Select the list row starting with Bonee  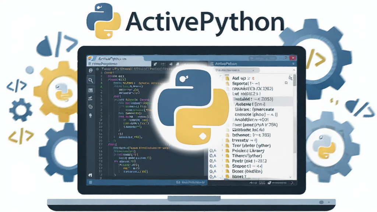pos(247,172)
